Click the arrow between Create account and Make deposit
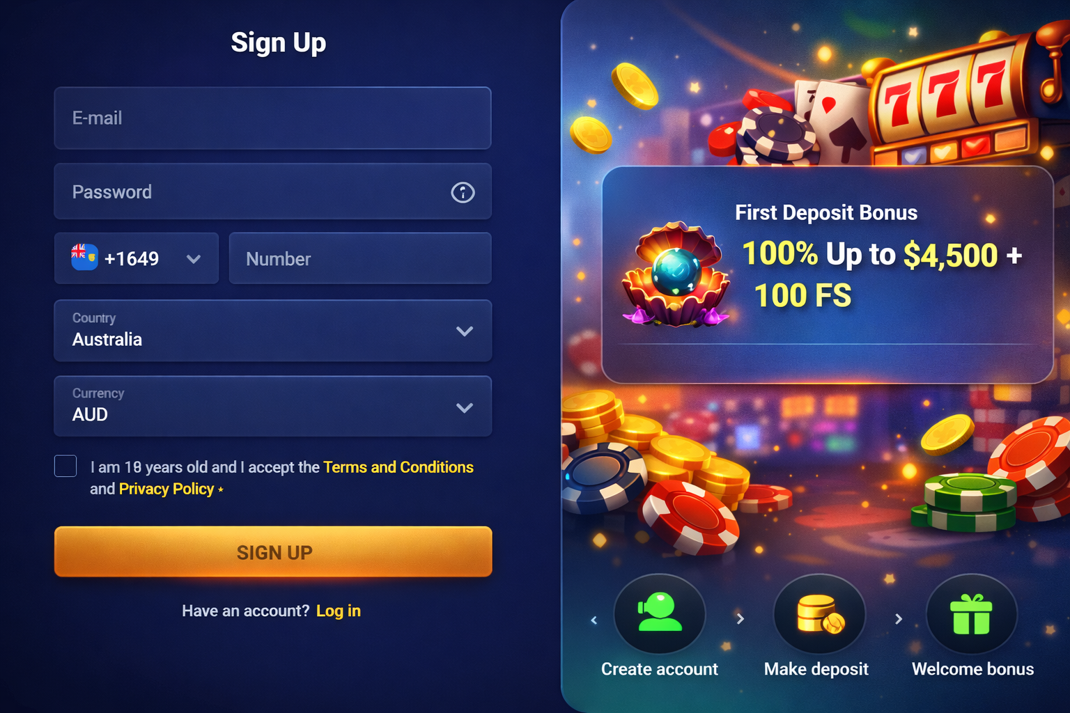The height and width of the screenshot is (713, 1070). pyautogui.click(x=741, y=618)
